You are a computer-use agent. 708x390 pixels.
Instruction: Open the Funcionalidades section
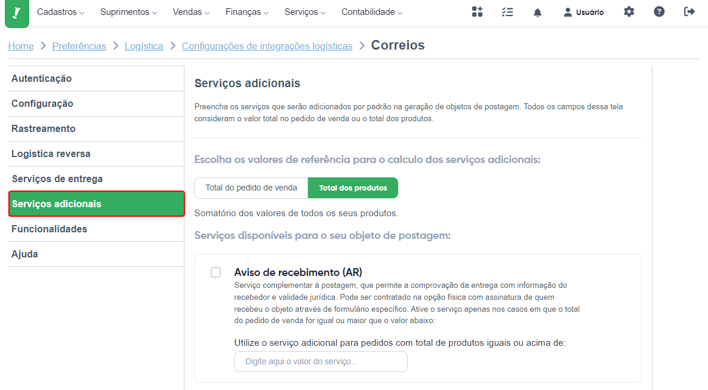96,229
